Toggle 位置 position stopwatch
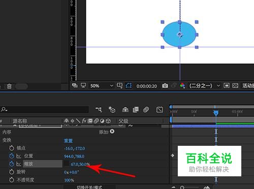 (12, 156)
